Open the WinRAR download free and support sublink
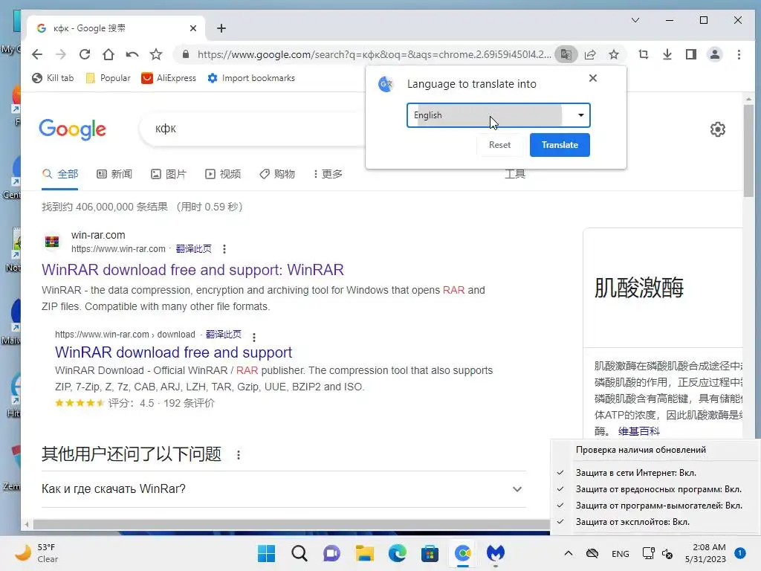 tap(173, 352)
